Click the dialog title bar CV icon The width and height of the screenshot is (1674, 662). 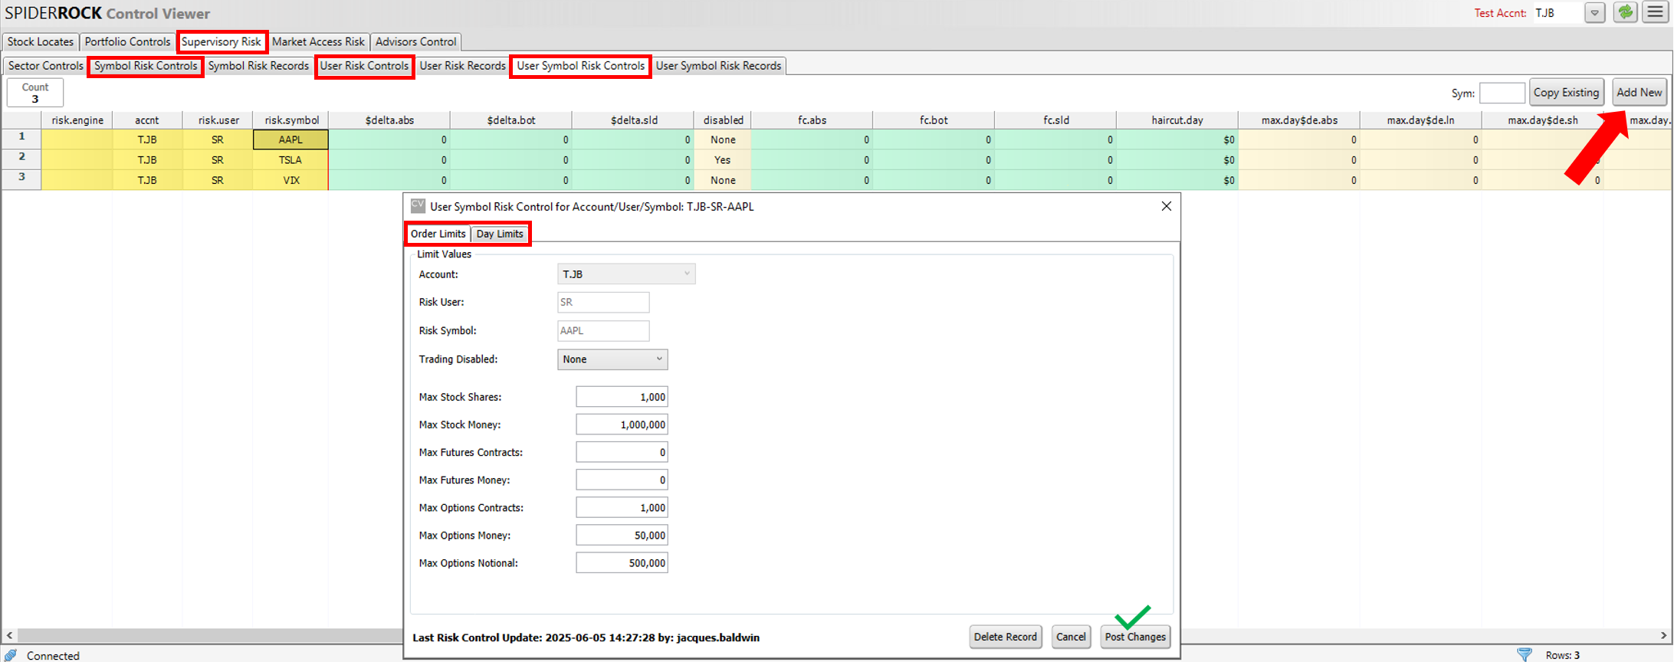pyautogui.click(x=418, y=206)
